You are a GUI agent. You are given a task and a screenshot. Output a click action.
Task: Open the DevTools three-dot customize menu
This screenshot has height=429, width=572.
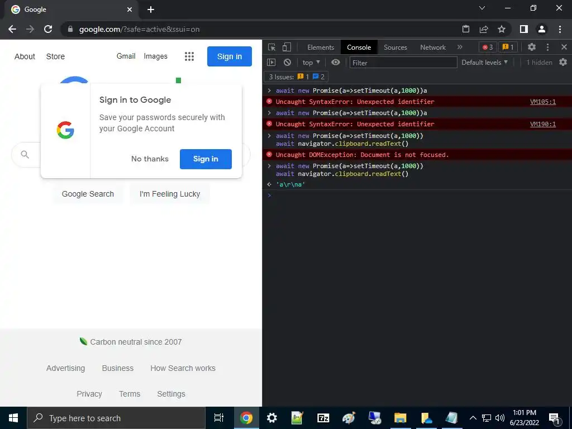[547, 47]
